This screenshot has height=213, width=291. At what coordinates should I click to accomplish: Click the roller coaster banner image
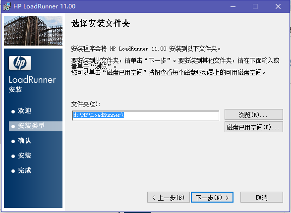(33, 31)
